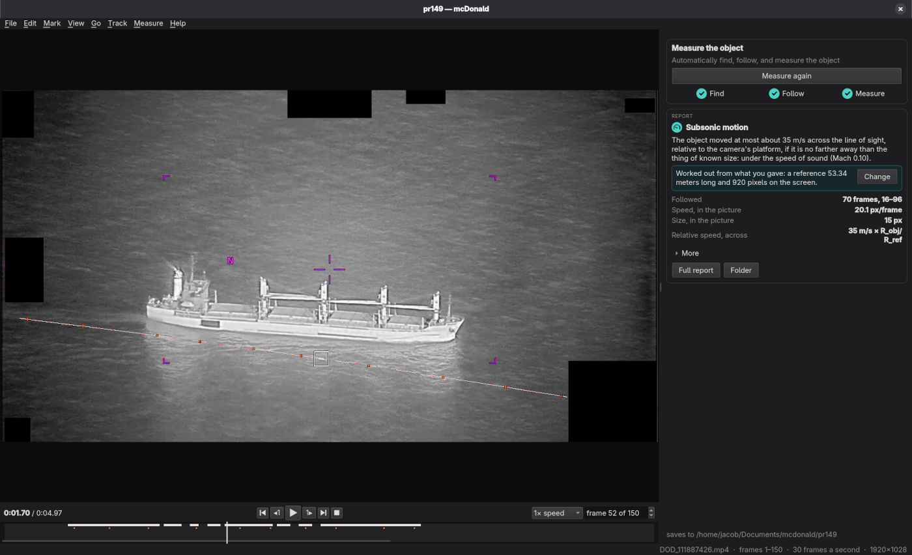The width and height of the screenshot is (912, 555).
Task: Click the magenta N marker in the video
Action: click(230, 261)
